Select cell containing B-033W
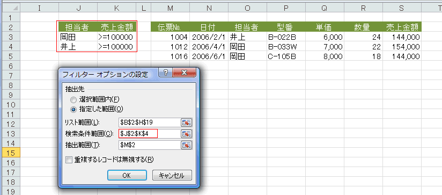 (x=286, y=47)
